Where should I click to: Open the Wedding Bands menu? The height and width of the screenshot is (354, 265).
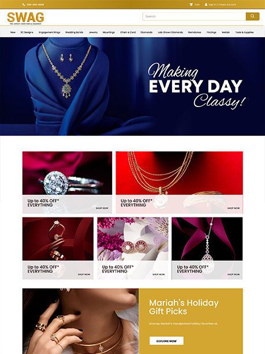(74, 32)
